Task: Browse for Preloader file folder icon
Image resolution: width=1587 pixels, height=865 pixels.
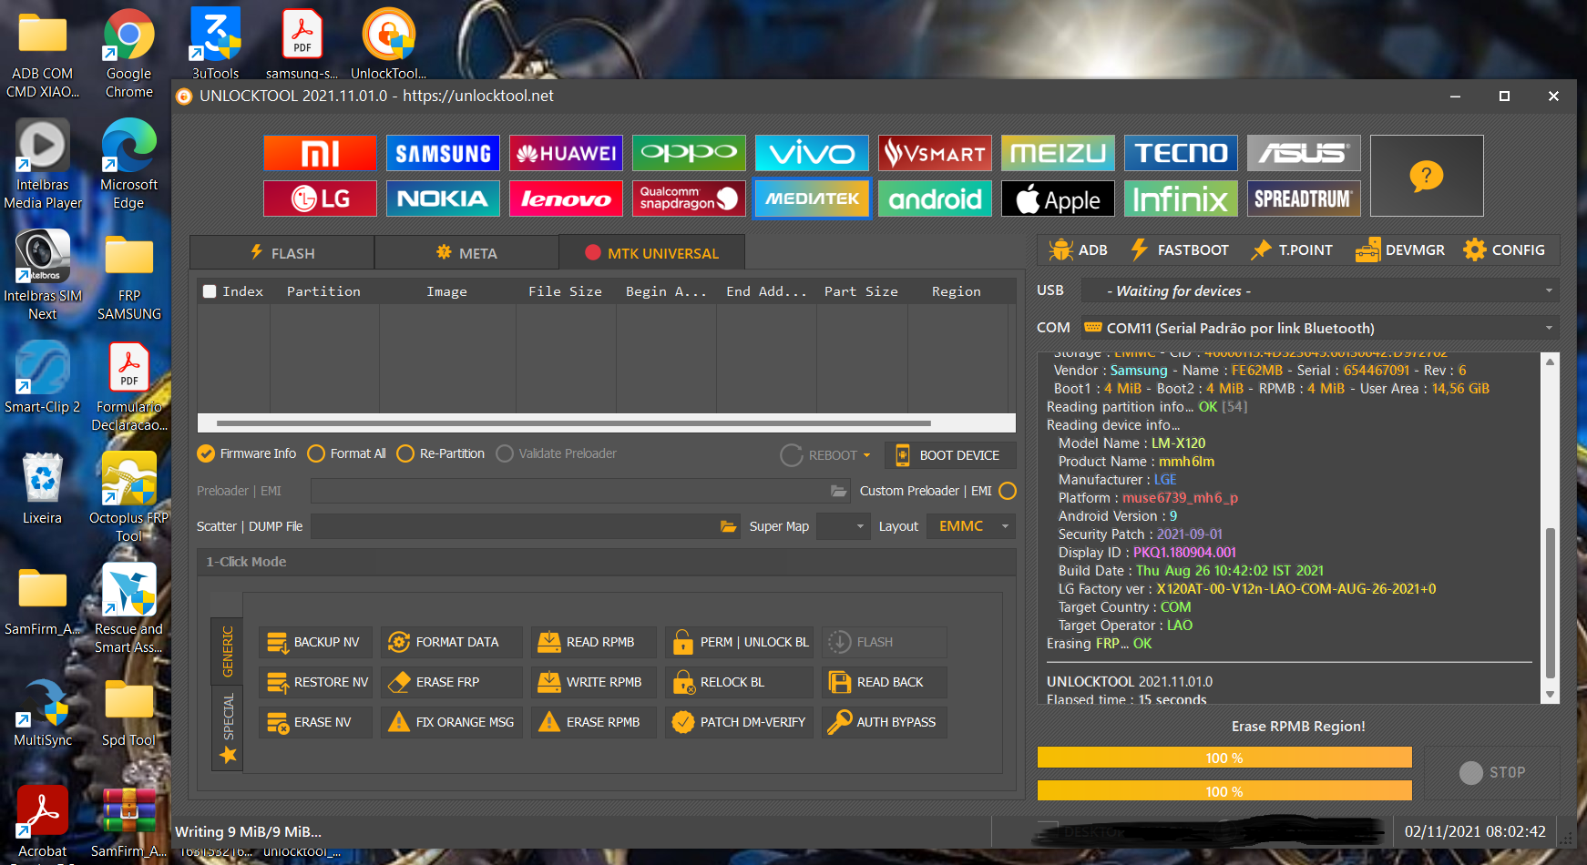Action: [x=838, y=491]
